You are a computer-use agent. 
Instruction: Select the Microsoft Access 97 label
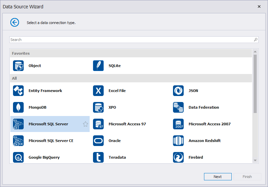pos(127,124)
